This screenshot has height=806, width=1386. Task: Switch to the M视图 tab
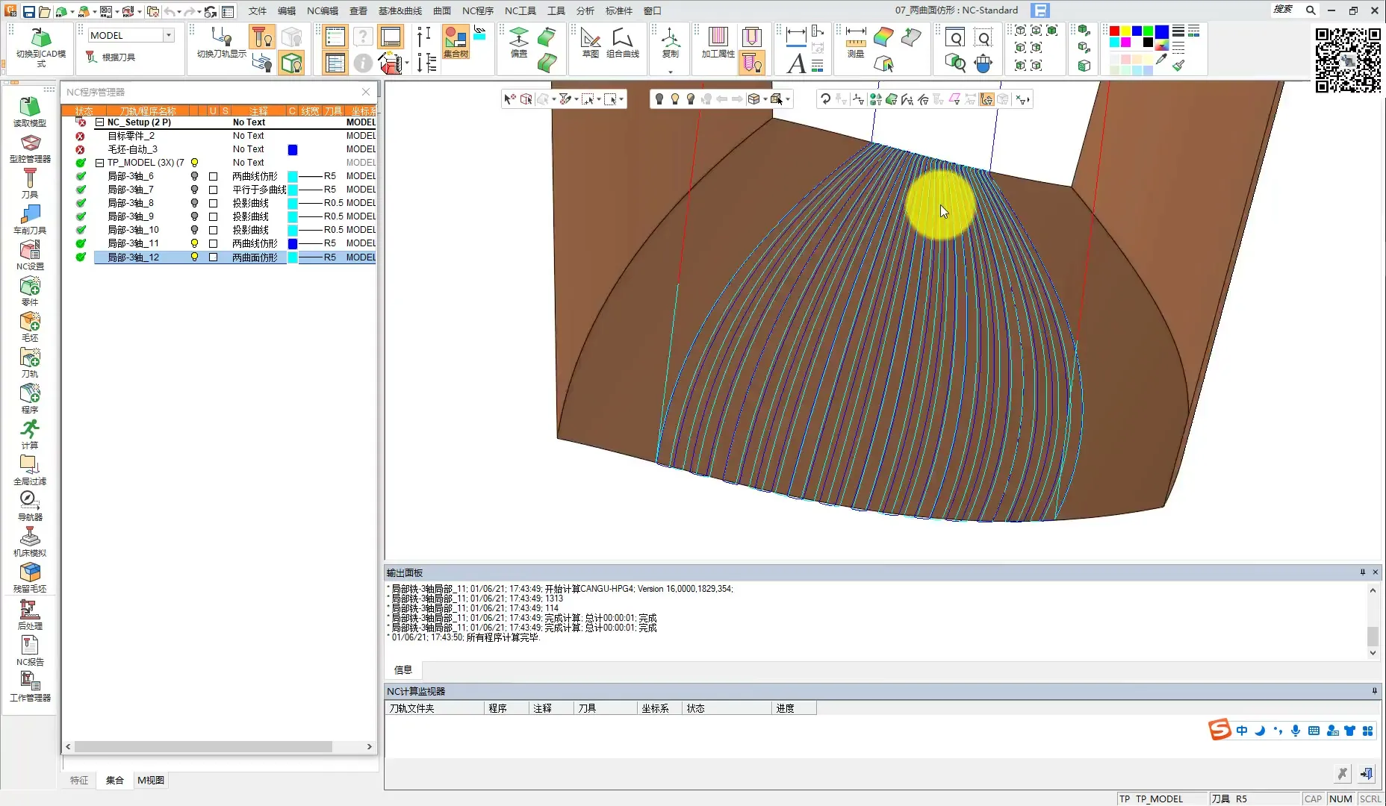coord(150,780)
